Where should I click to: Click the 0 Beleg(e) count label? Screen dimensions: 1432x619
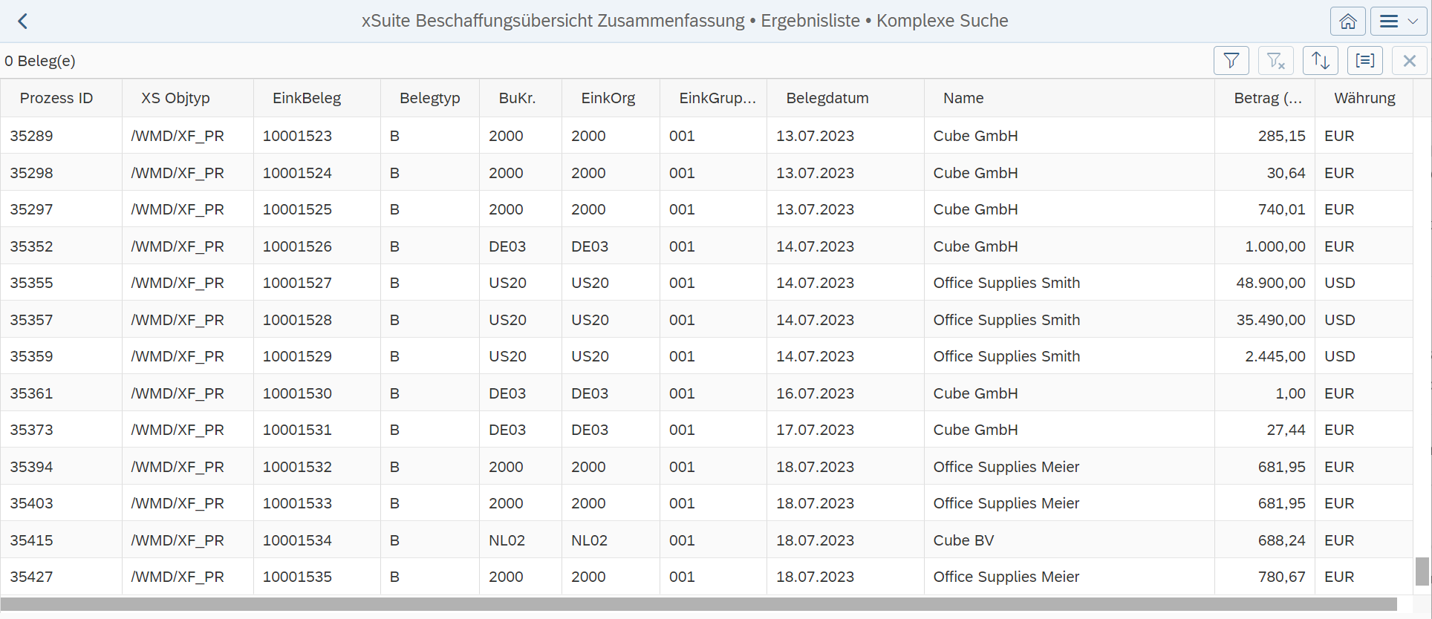41,60
